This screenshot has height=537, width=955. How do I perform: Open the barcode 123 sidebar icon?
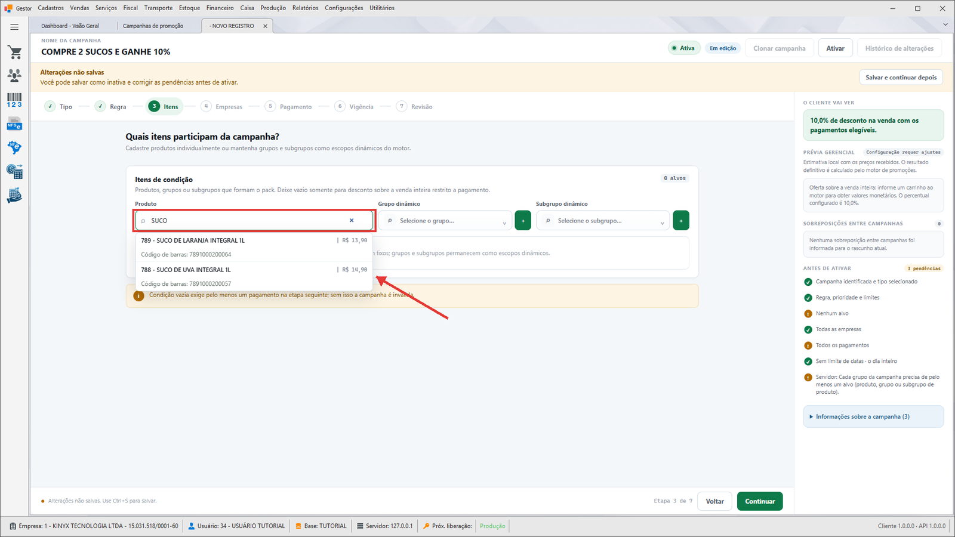(14, 100)
